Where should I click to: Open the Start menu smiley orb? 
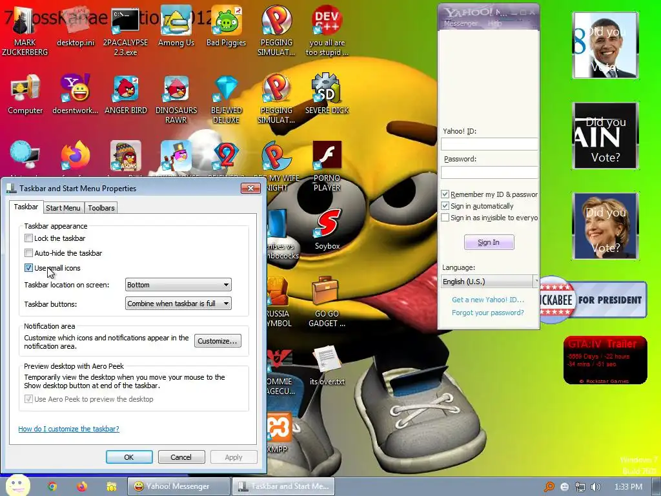click(x=17, y=485)
